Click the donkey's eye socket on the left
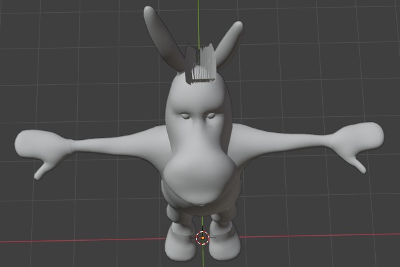The width and height of the screenshot is (400, 267). pyautogui.click(x=186, y=116)
